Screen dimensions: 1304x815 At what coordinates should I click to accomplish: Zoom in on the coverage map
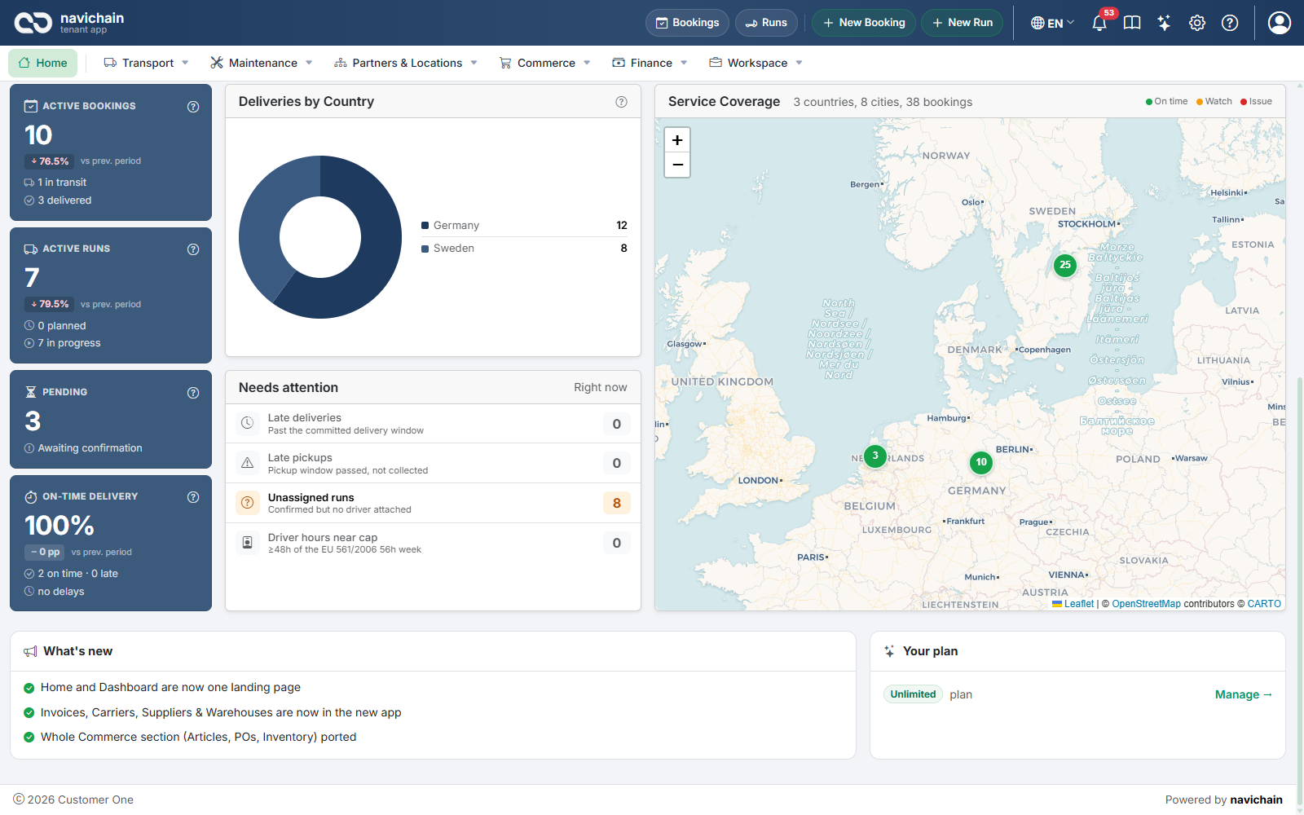click(677, 140)
